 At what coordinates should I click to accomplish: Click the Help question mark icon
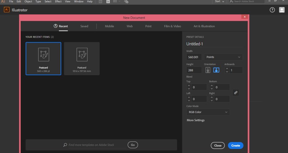click(272, 10)
